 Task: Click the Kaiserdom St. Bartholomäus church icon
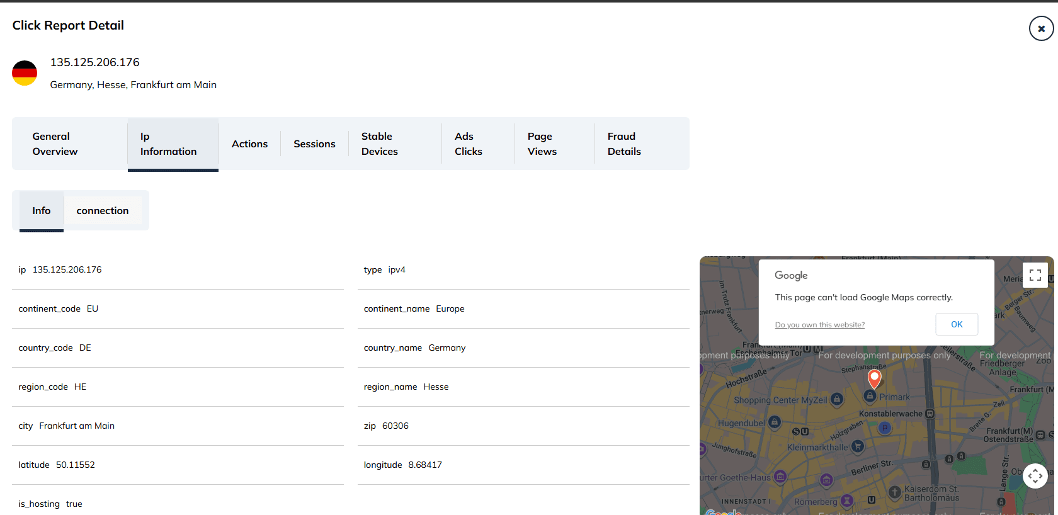(894, 492)
